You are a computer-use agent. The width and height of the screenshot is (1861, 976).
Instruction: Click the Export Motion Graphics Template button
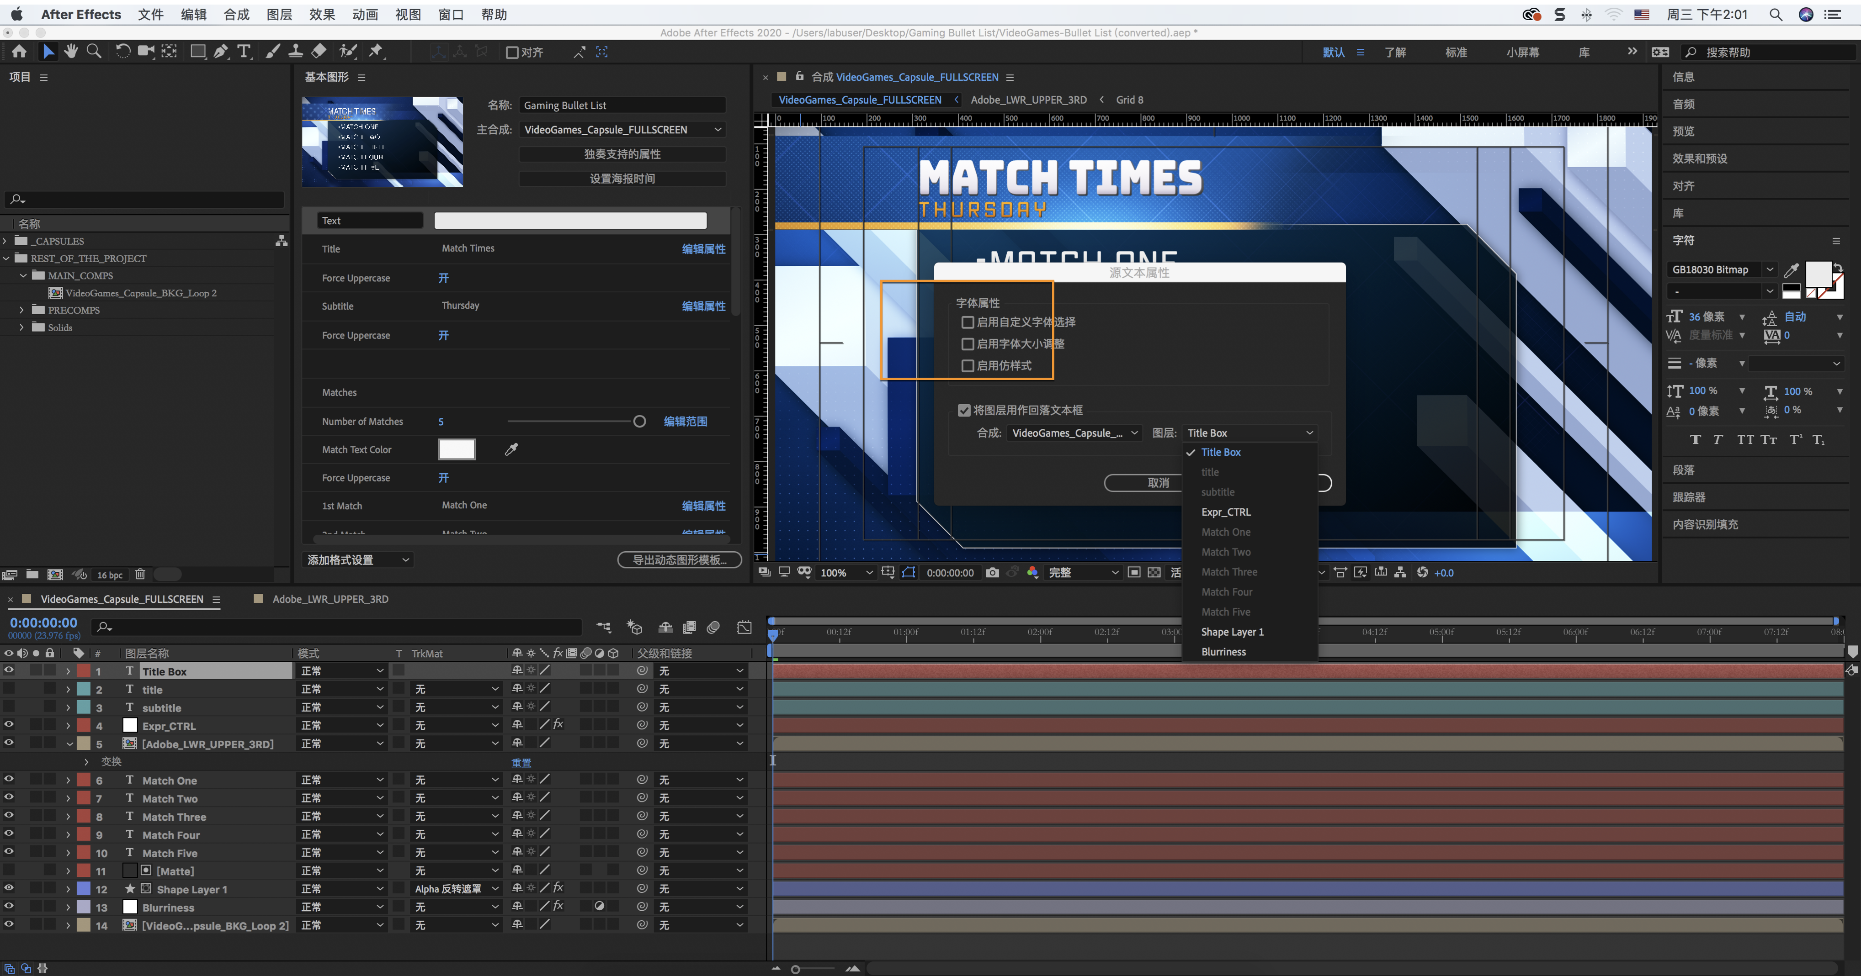pyautogui.click(x=679, y=560)
